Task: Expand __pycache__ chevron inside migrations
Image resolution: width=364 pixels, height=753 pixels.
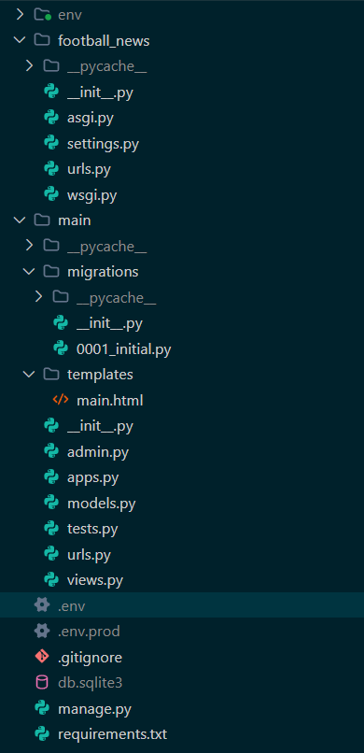Action: 39,297
